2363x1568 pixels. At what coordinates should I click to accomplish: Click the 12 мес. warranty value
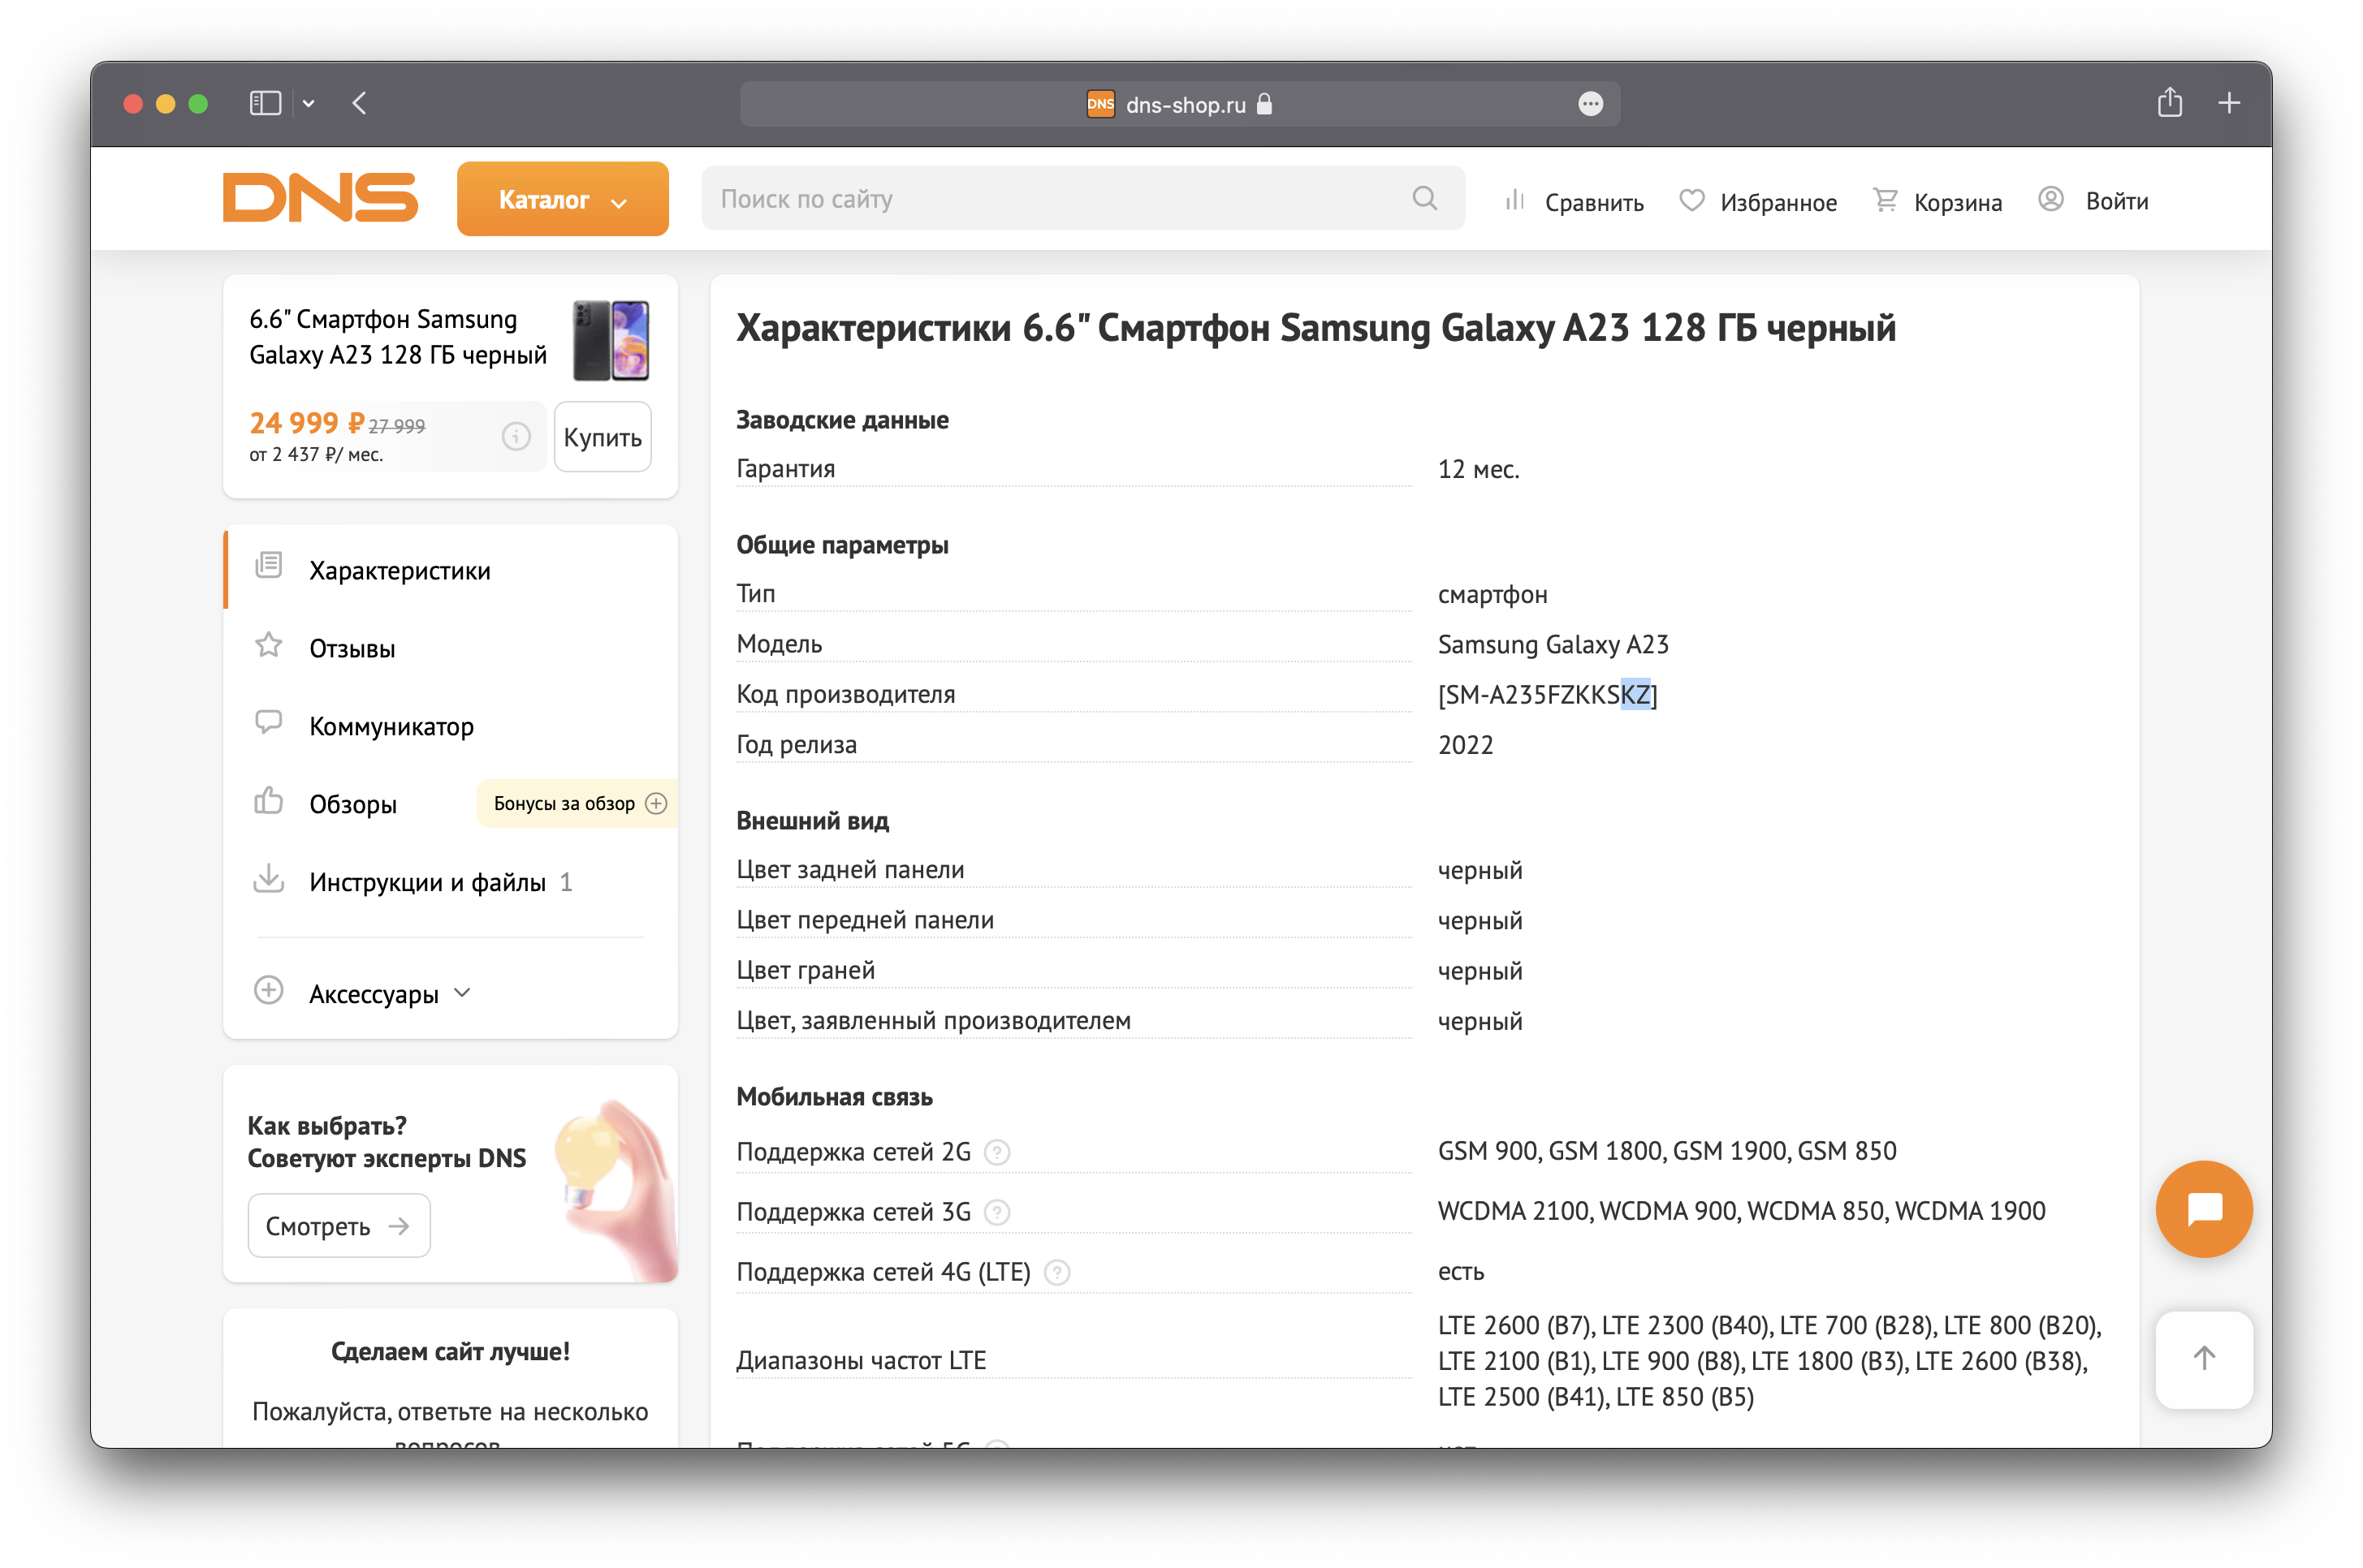tap(1479, 469)
